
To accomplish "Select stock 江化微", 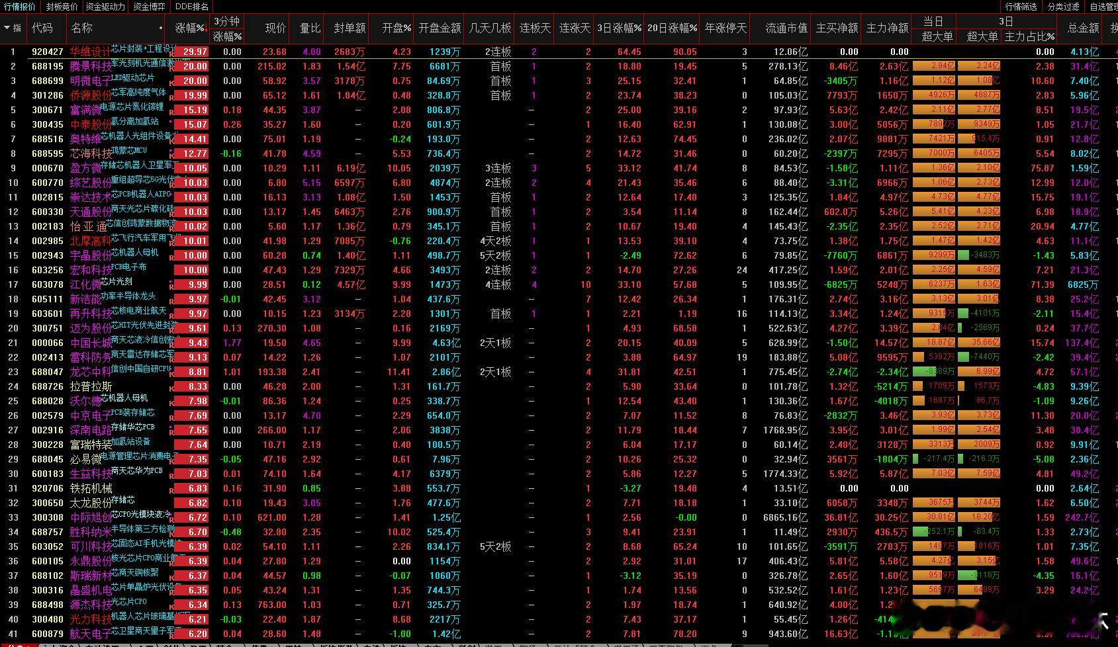I will 85,284.
